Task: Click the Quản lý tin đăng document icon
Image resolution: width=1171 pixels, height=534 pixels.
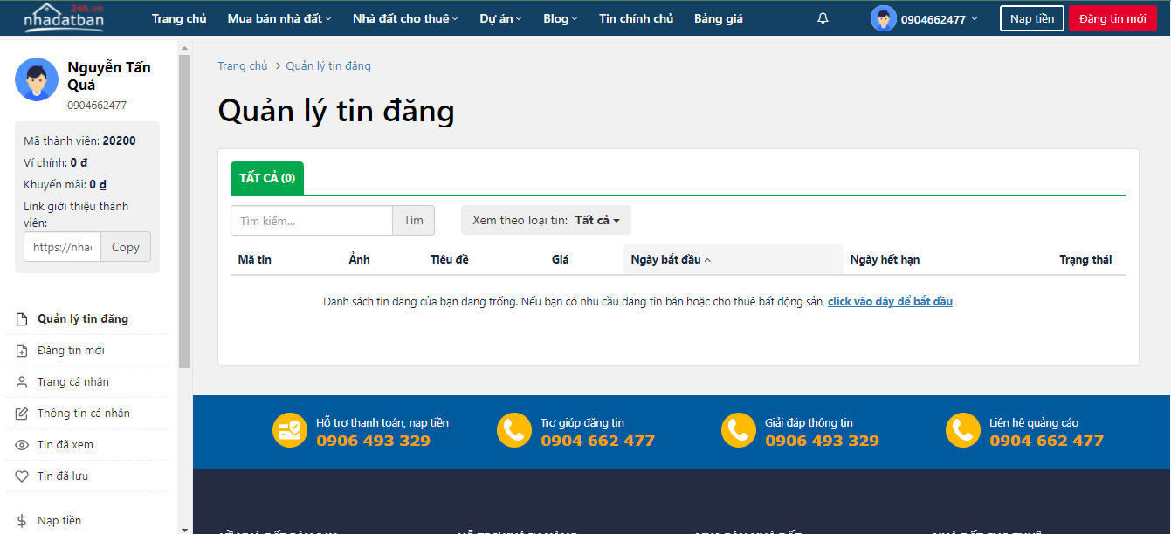Action: pyautogui.click(x=23, y=319)
